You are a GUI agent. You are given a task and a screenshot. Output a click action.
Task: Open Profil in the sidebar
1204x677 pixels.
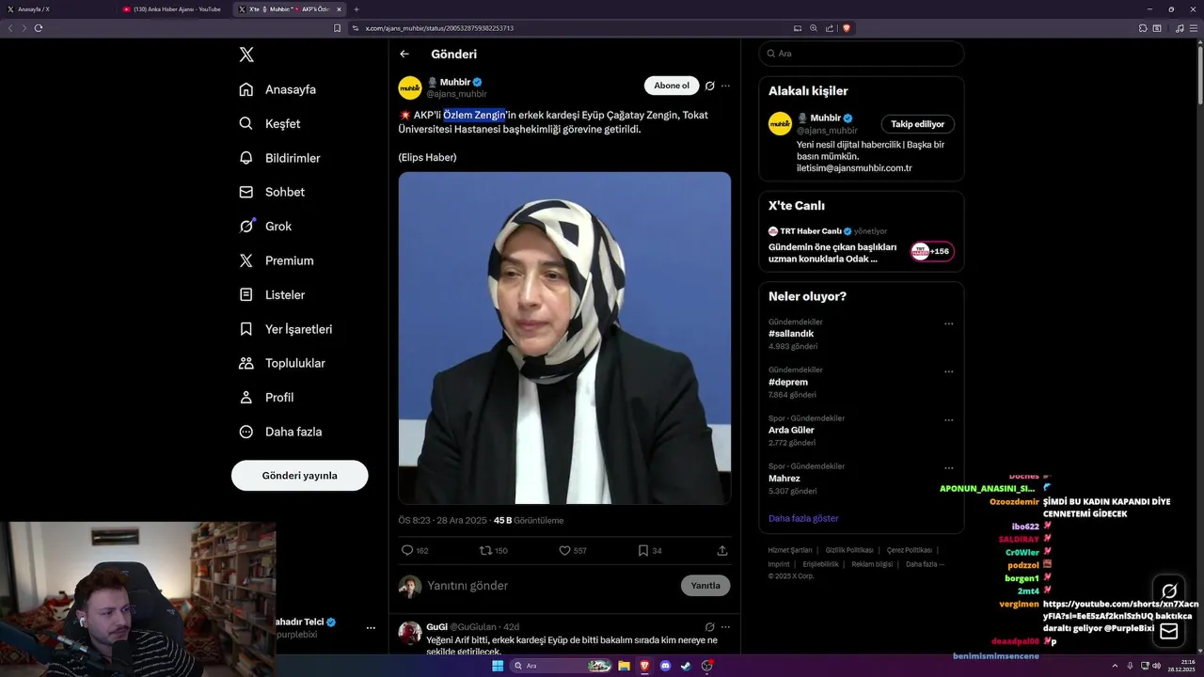coord(266,397)
